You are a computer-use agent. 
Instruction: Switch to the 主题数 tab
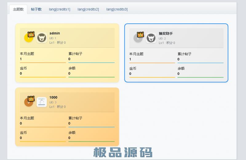tap(18, 10)
